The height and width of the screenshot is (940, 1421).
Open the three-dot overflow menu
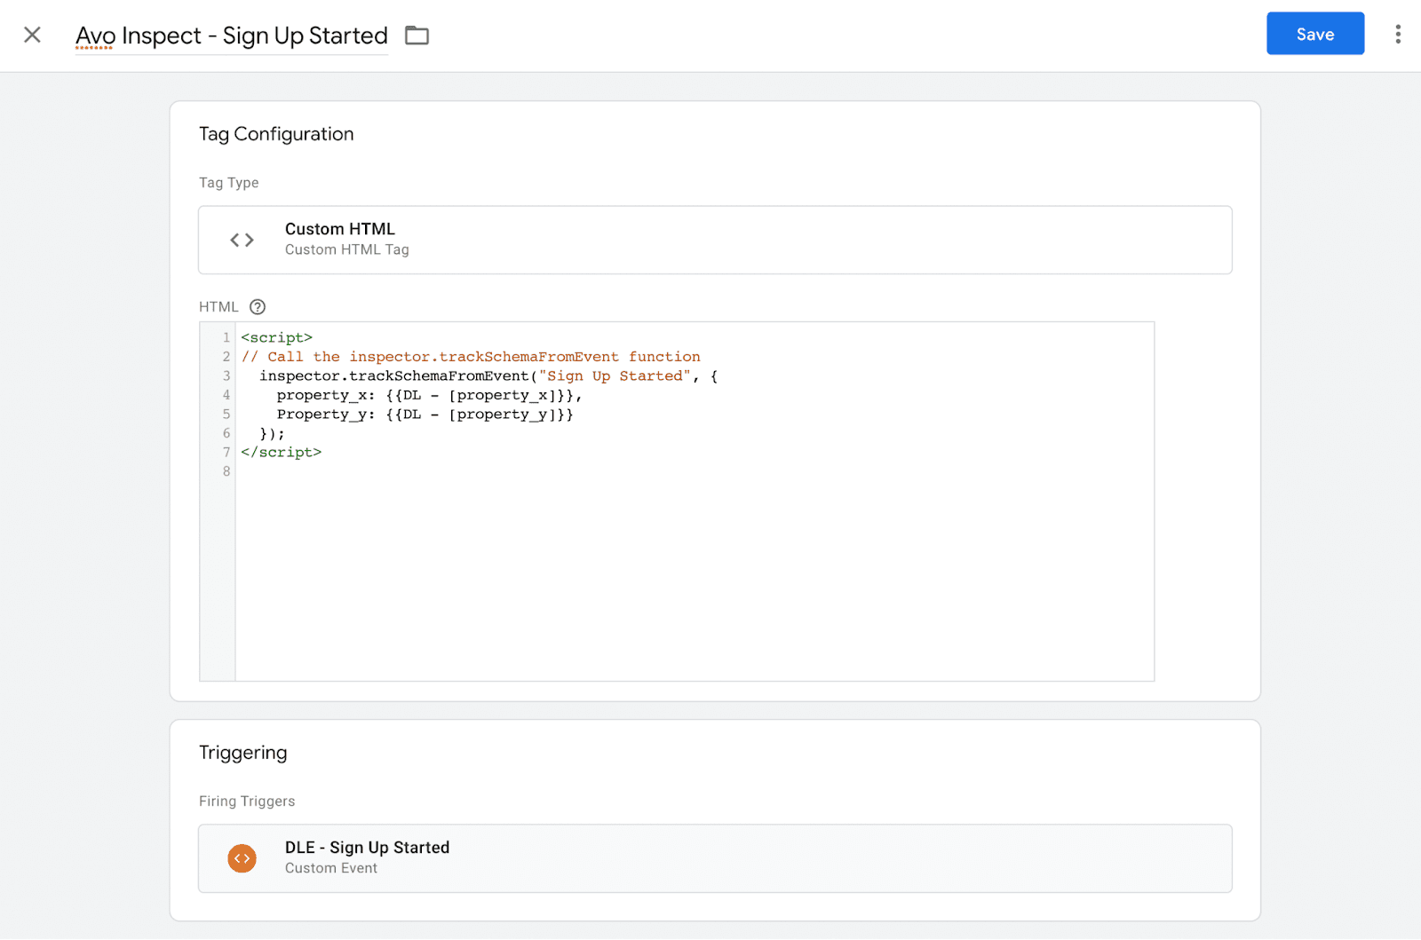pyautogui.click(x=1397, y=34)
